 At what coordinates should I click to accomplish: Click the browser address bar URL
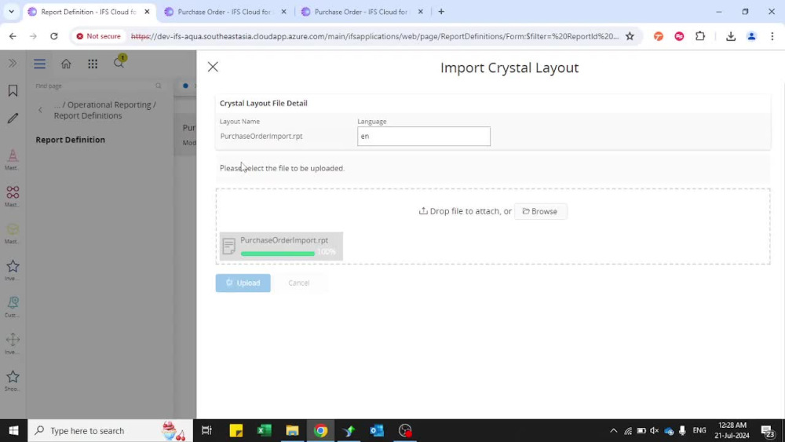[374, 36]
